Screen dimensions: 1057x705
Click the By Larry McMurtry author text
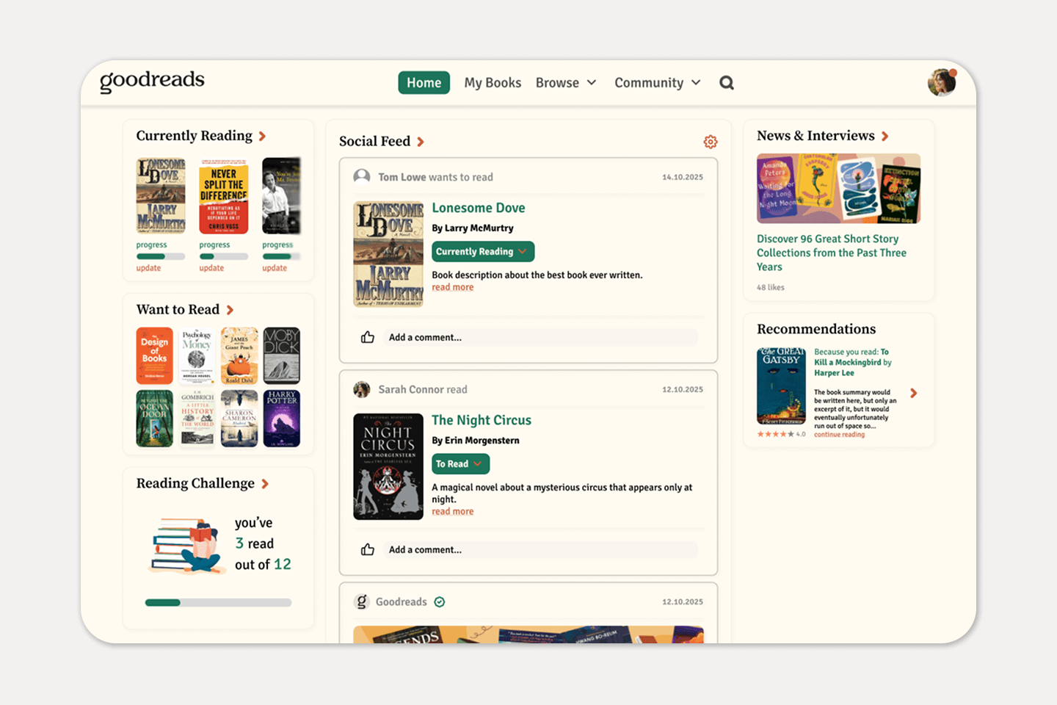pyautogui.click(x=473, y=228)
